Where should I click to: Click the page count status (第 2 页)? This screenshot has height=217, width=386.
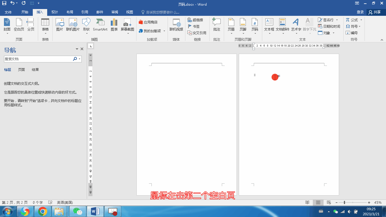pyautogui.click(x=15, y=203)
